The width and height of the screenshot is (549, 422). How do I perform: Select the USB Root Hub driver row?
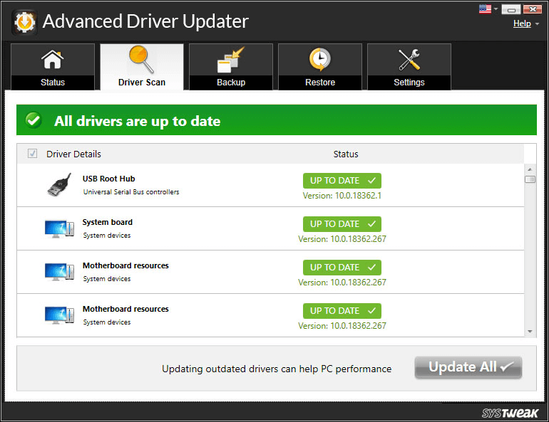(214, 185)
